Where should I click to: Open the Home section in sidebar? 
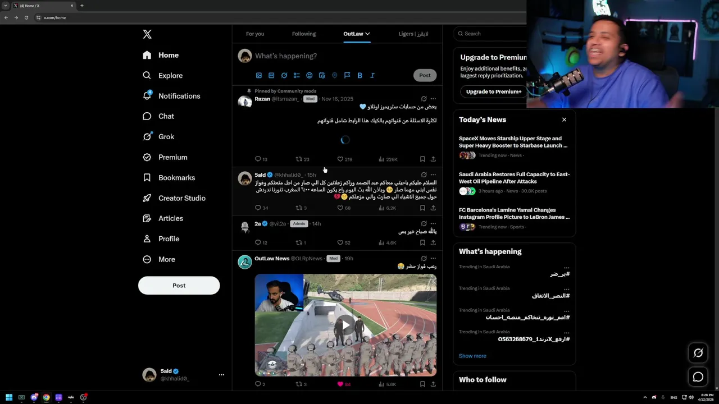click(161, 55)
